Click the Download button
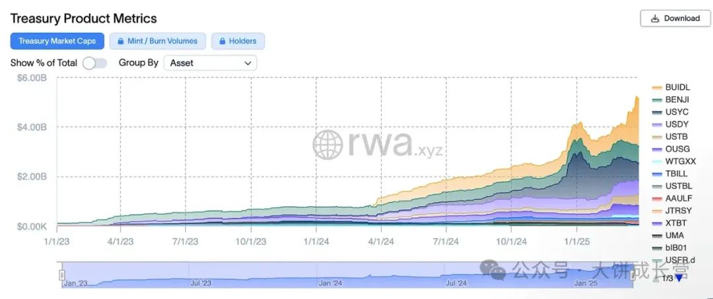 pos(675,18)
